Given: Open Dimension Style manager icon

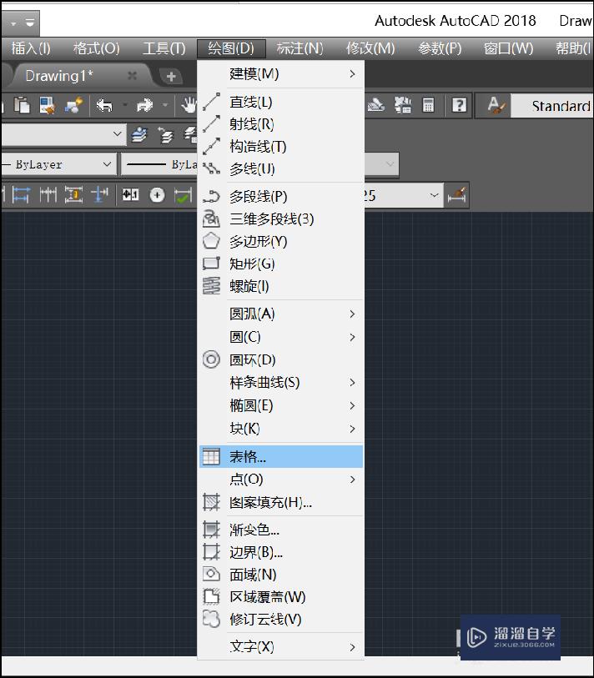Looking at the screenshot, I should (457, 195).
